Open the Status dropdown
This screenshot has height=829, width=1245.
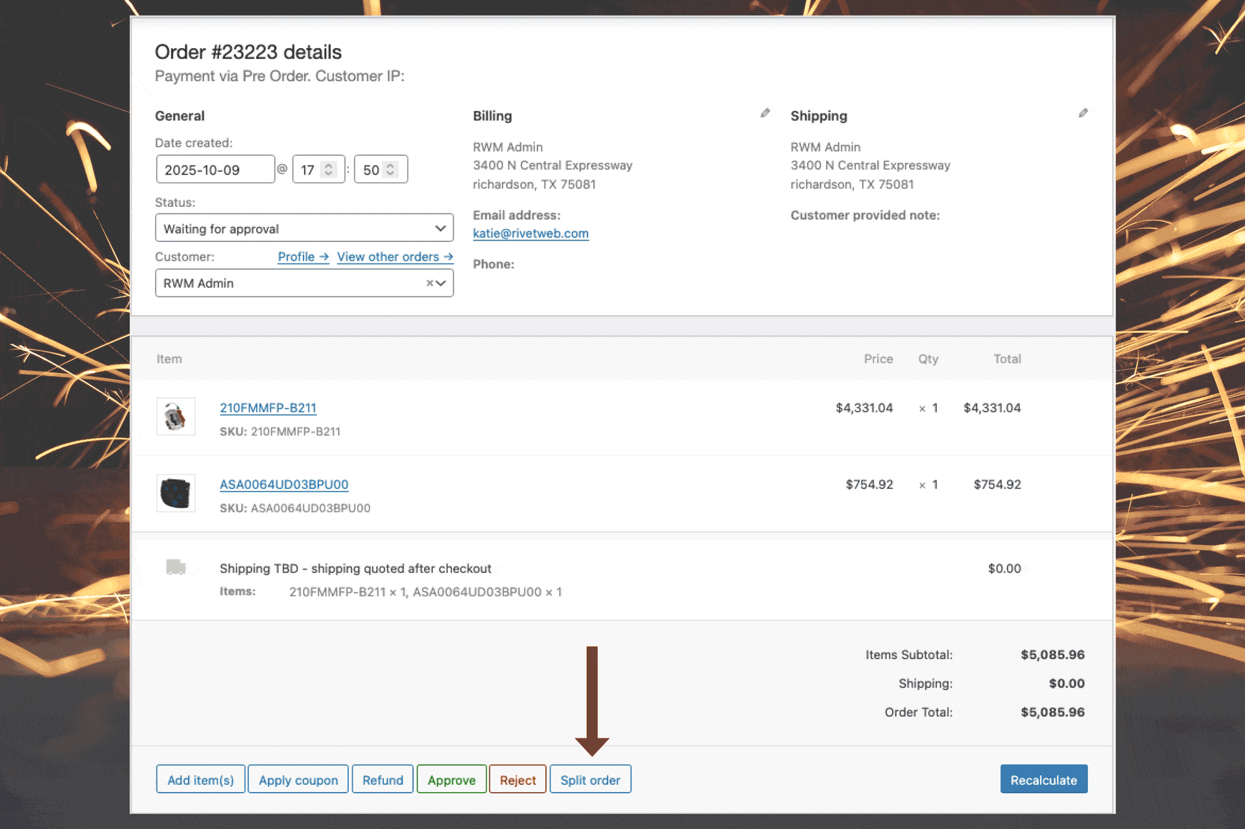point(304,228)
